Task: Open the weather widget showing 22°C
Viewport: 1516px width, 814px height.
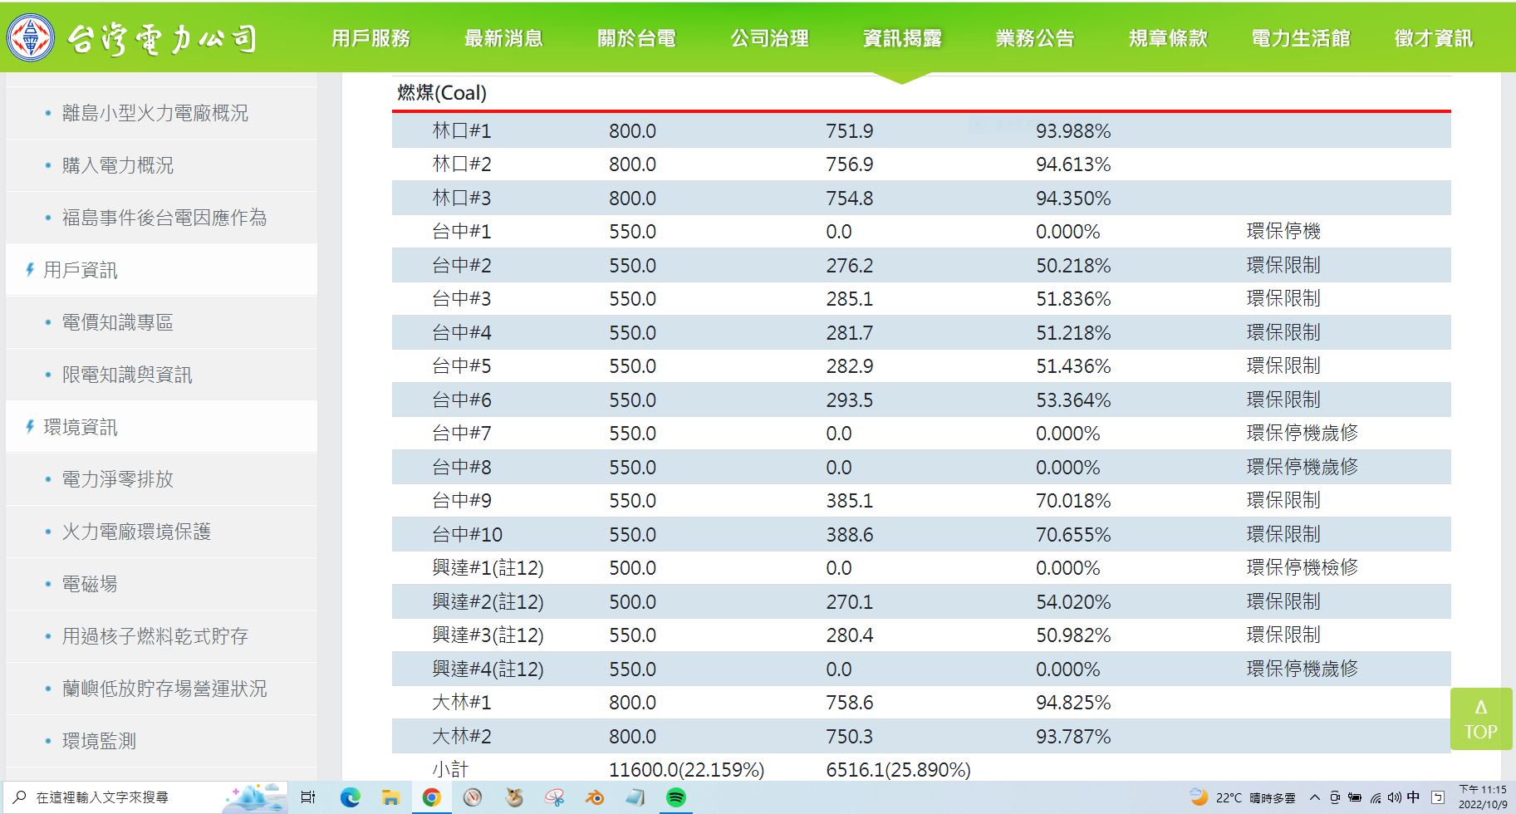Action: 1243,797
